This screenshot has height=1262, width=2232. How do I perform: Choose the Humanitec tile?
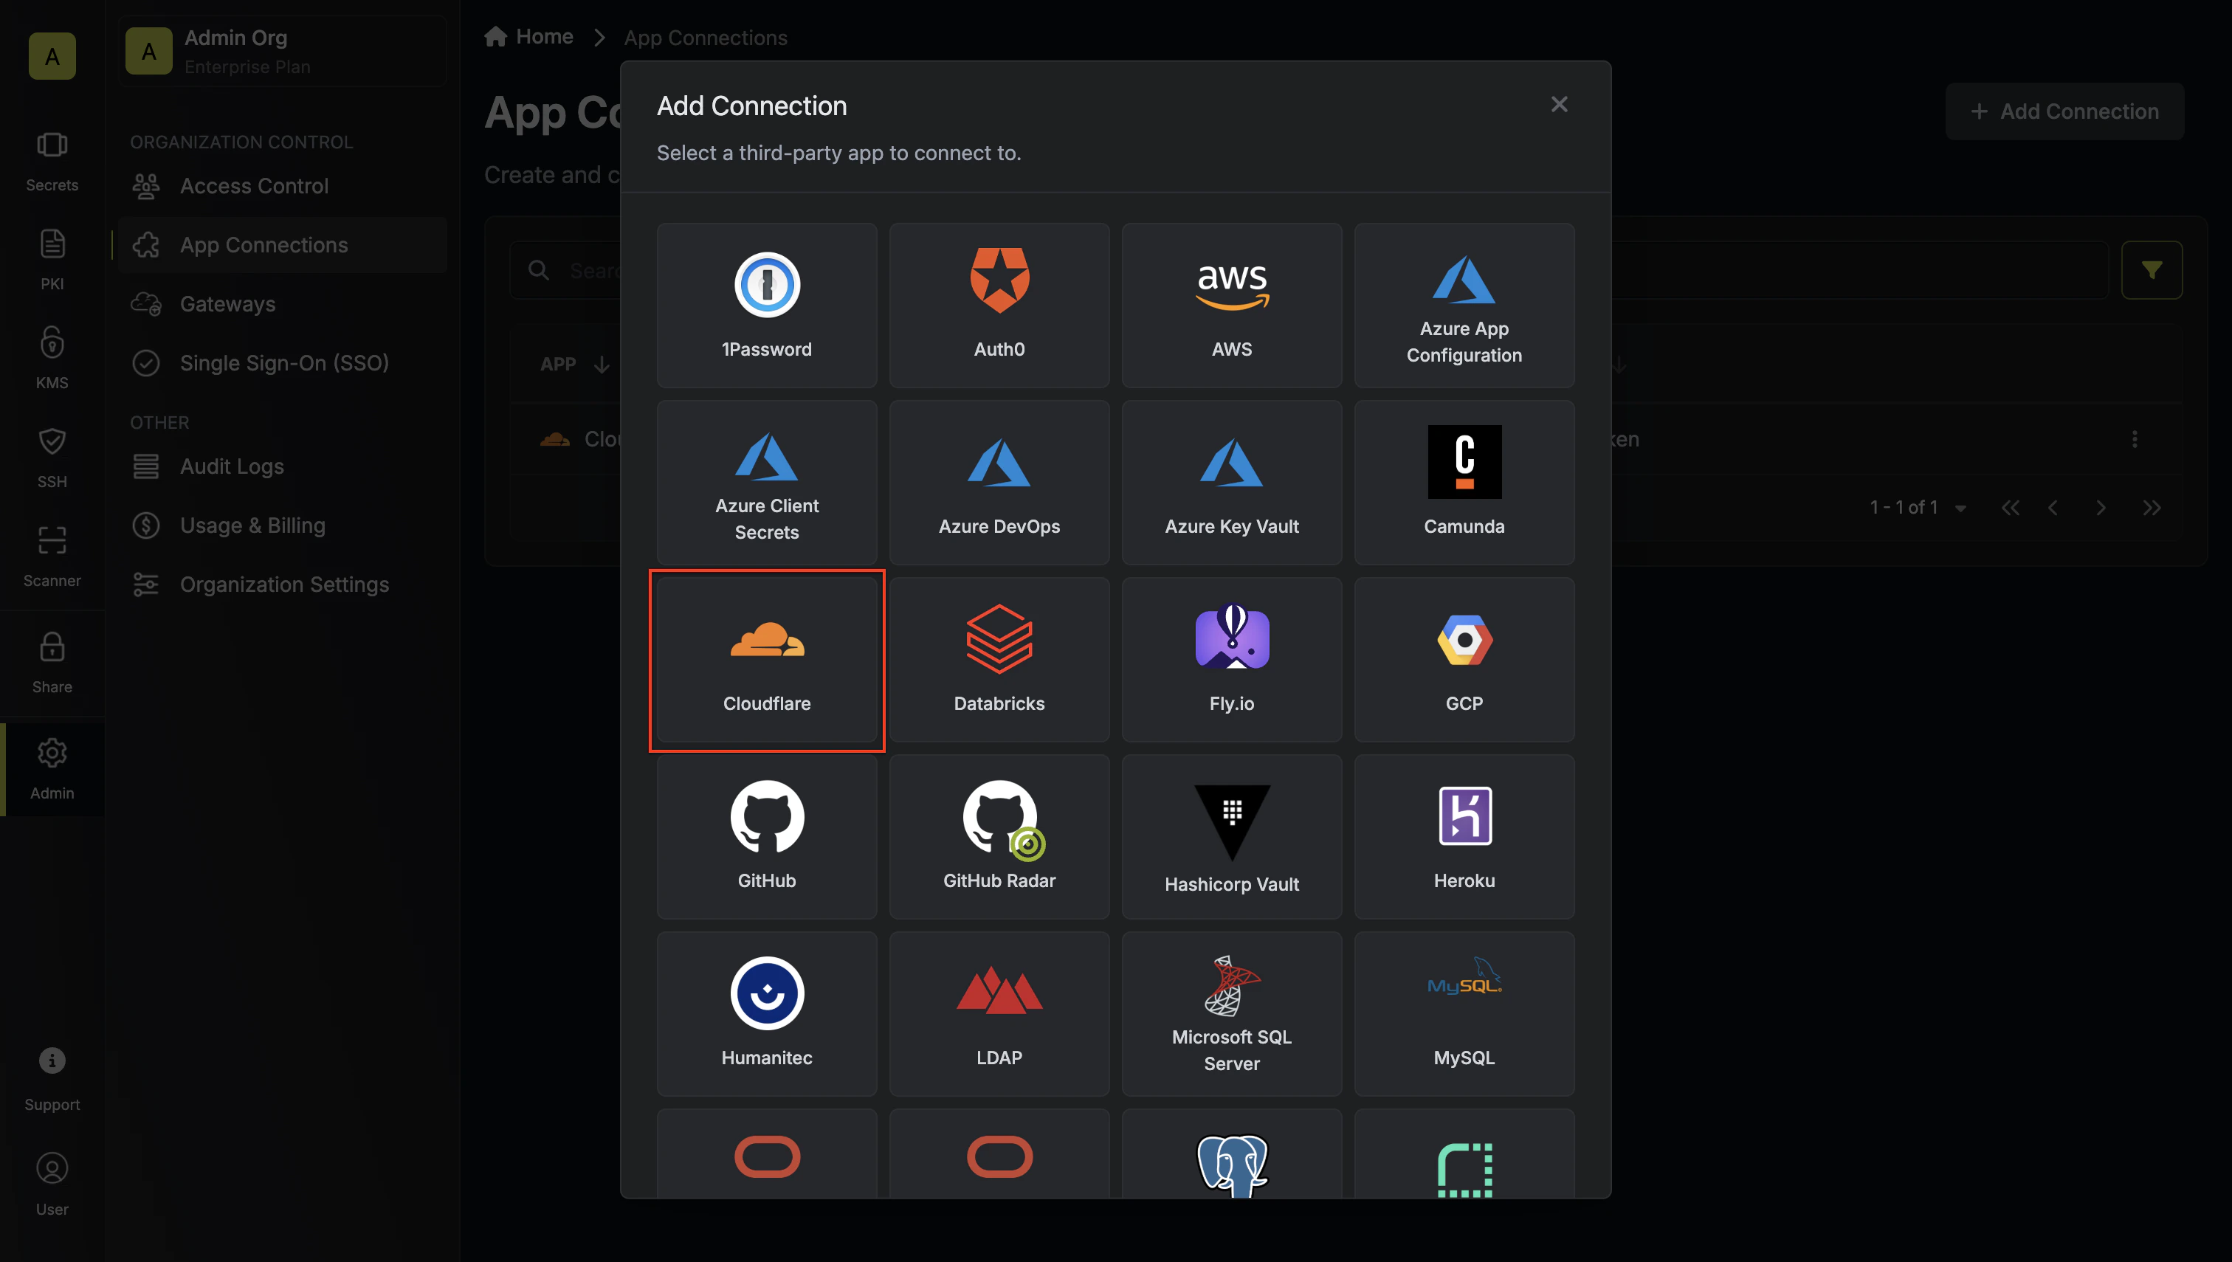pyautogui.click(x=766, y=1013)
